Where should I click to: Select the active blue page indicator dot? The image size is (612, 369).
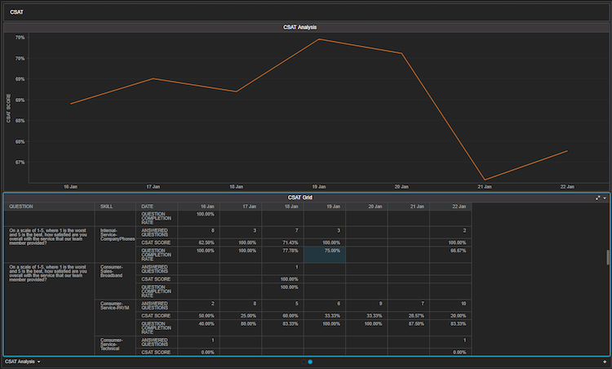pyautogui.click(x=310, y=362)
